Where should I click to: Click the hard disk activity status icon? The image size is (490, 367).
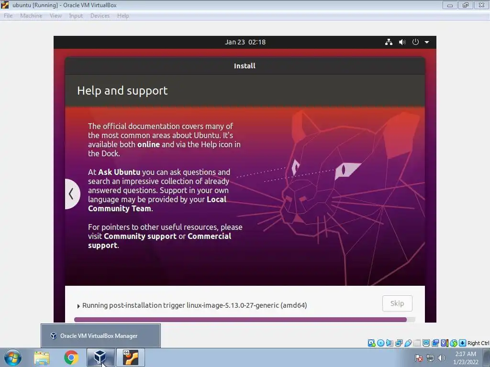tap(371, 343)
